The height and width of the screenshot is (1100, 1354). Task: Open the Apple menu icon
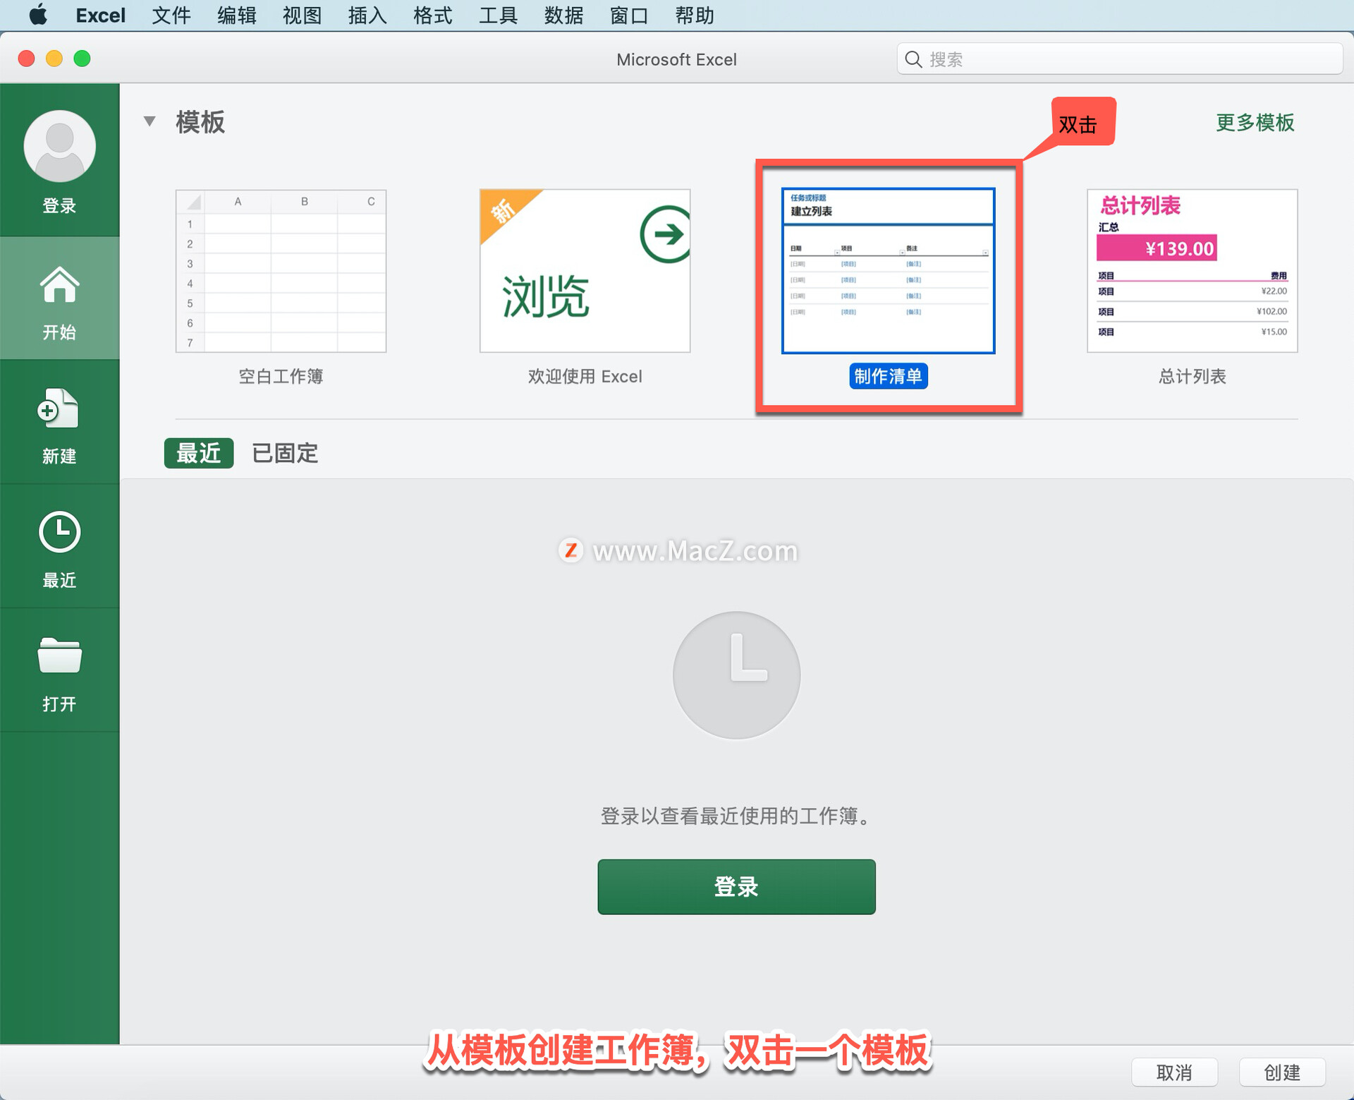(38, 15)
